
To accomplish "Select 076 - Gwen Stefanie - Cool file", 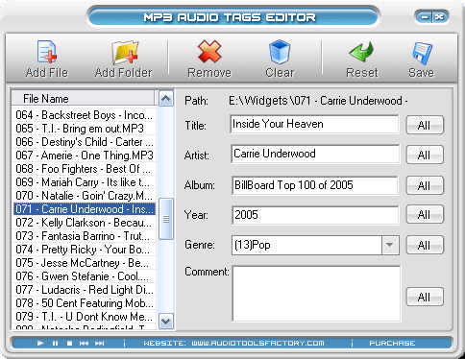I will [85, 276].
